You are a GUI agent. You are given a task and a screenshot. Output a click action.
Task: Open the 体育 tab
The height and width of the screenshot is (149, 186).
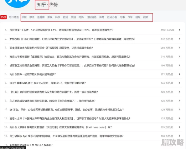click(102, 17)
